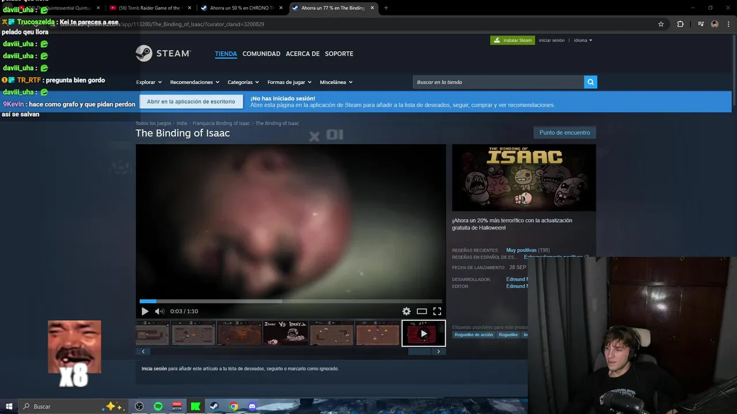Toggle theater mode for trailer
737x414 pixels.
click(421, 311)
